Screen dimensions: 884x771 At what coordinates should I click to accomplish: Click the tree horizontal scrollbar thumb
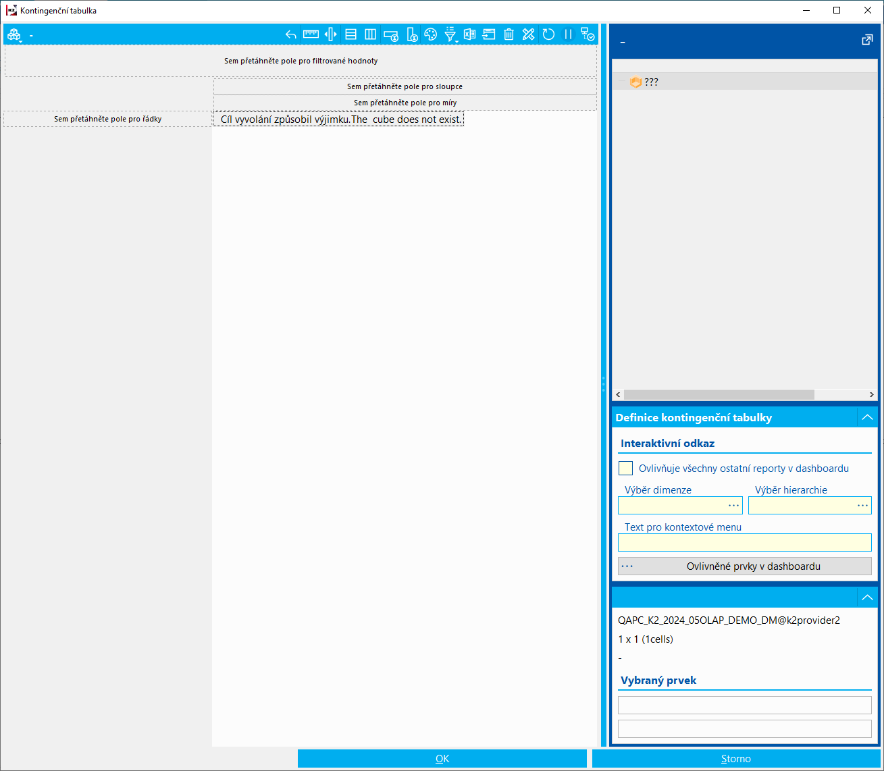coord(719,394)
